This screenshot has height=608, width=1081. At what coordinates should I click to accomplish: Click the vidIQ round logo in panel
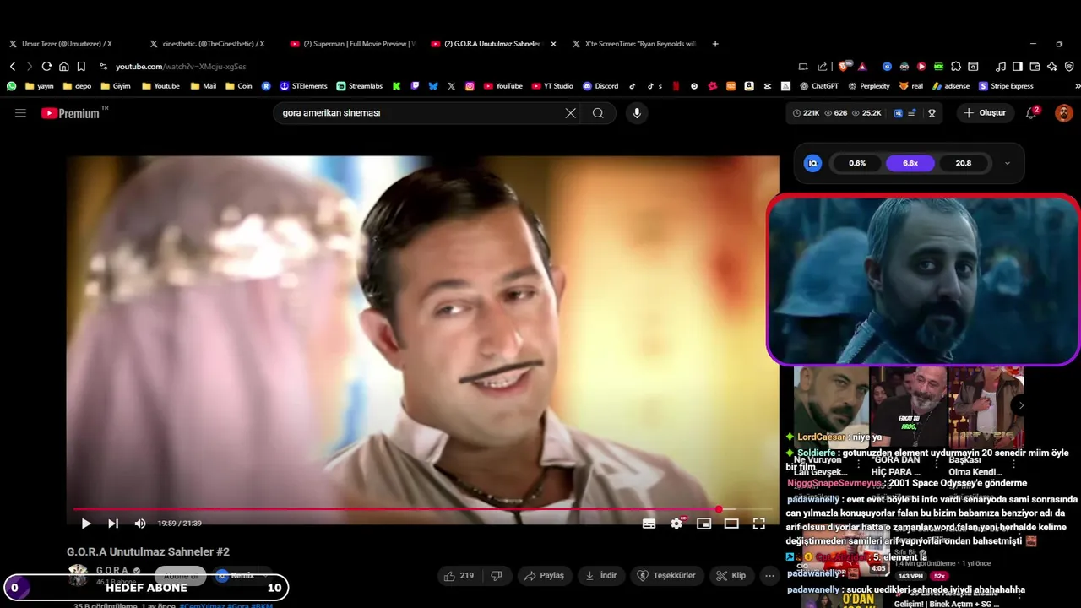[x=812, y=163]
